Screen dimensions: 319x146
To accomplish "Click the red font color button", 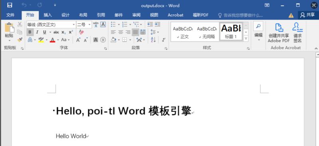I will [53, 40].
